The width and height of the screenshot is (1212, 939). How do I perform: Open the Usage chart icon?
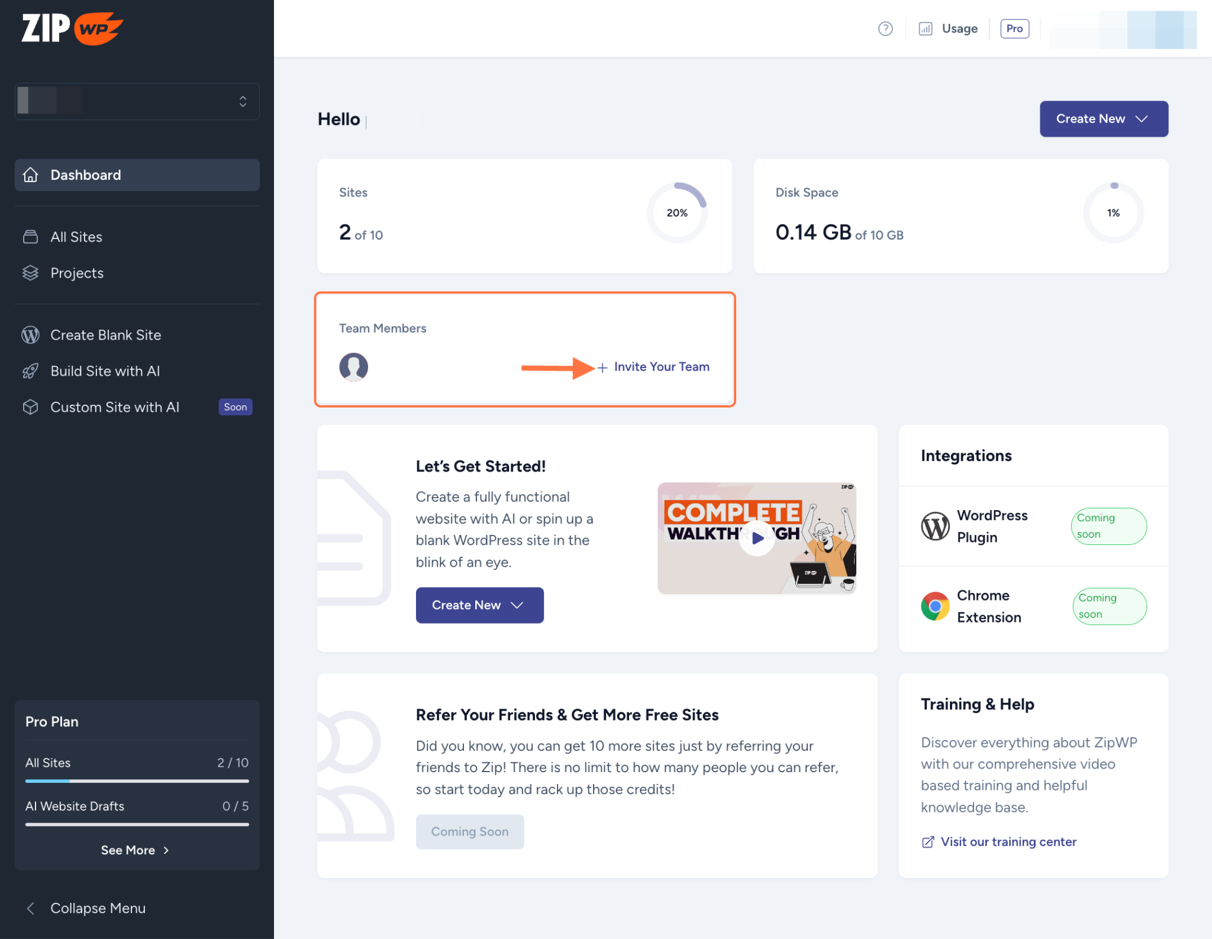pos(925,28)
